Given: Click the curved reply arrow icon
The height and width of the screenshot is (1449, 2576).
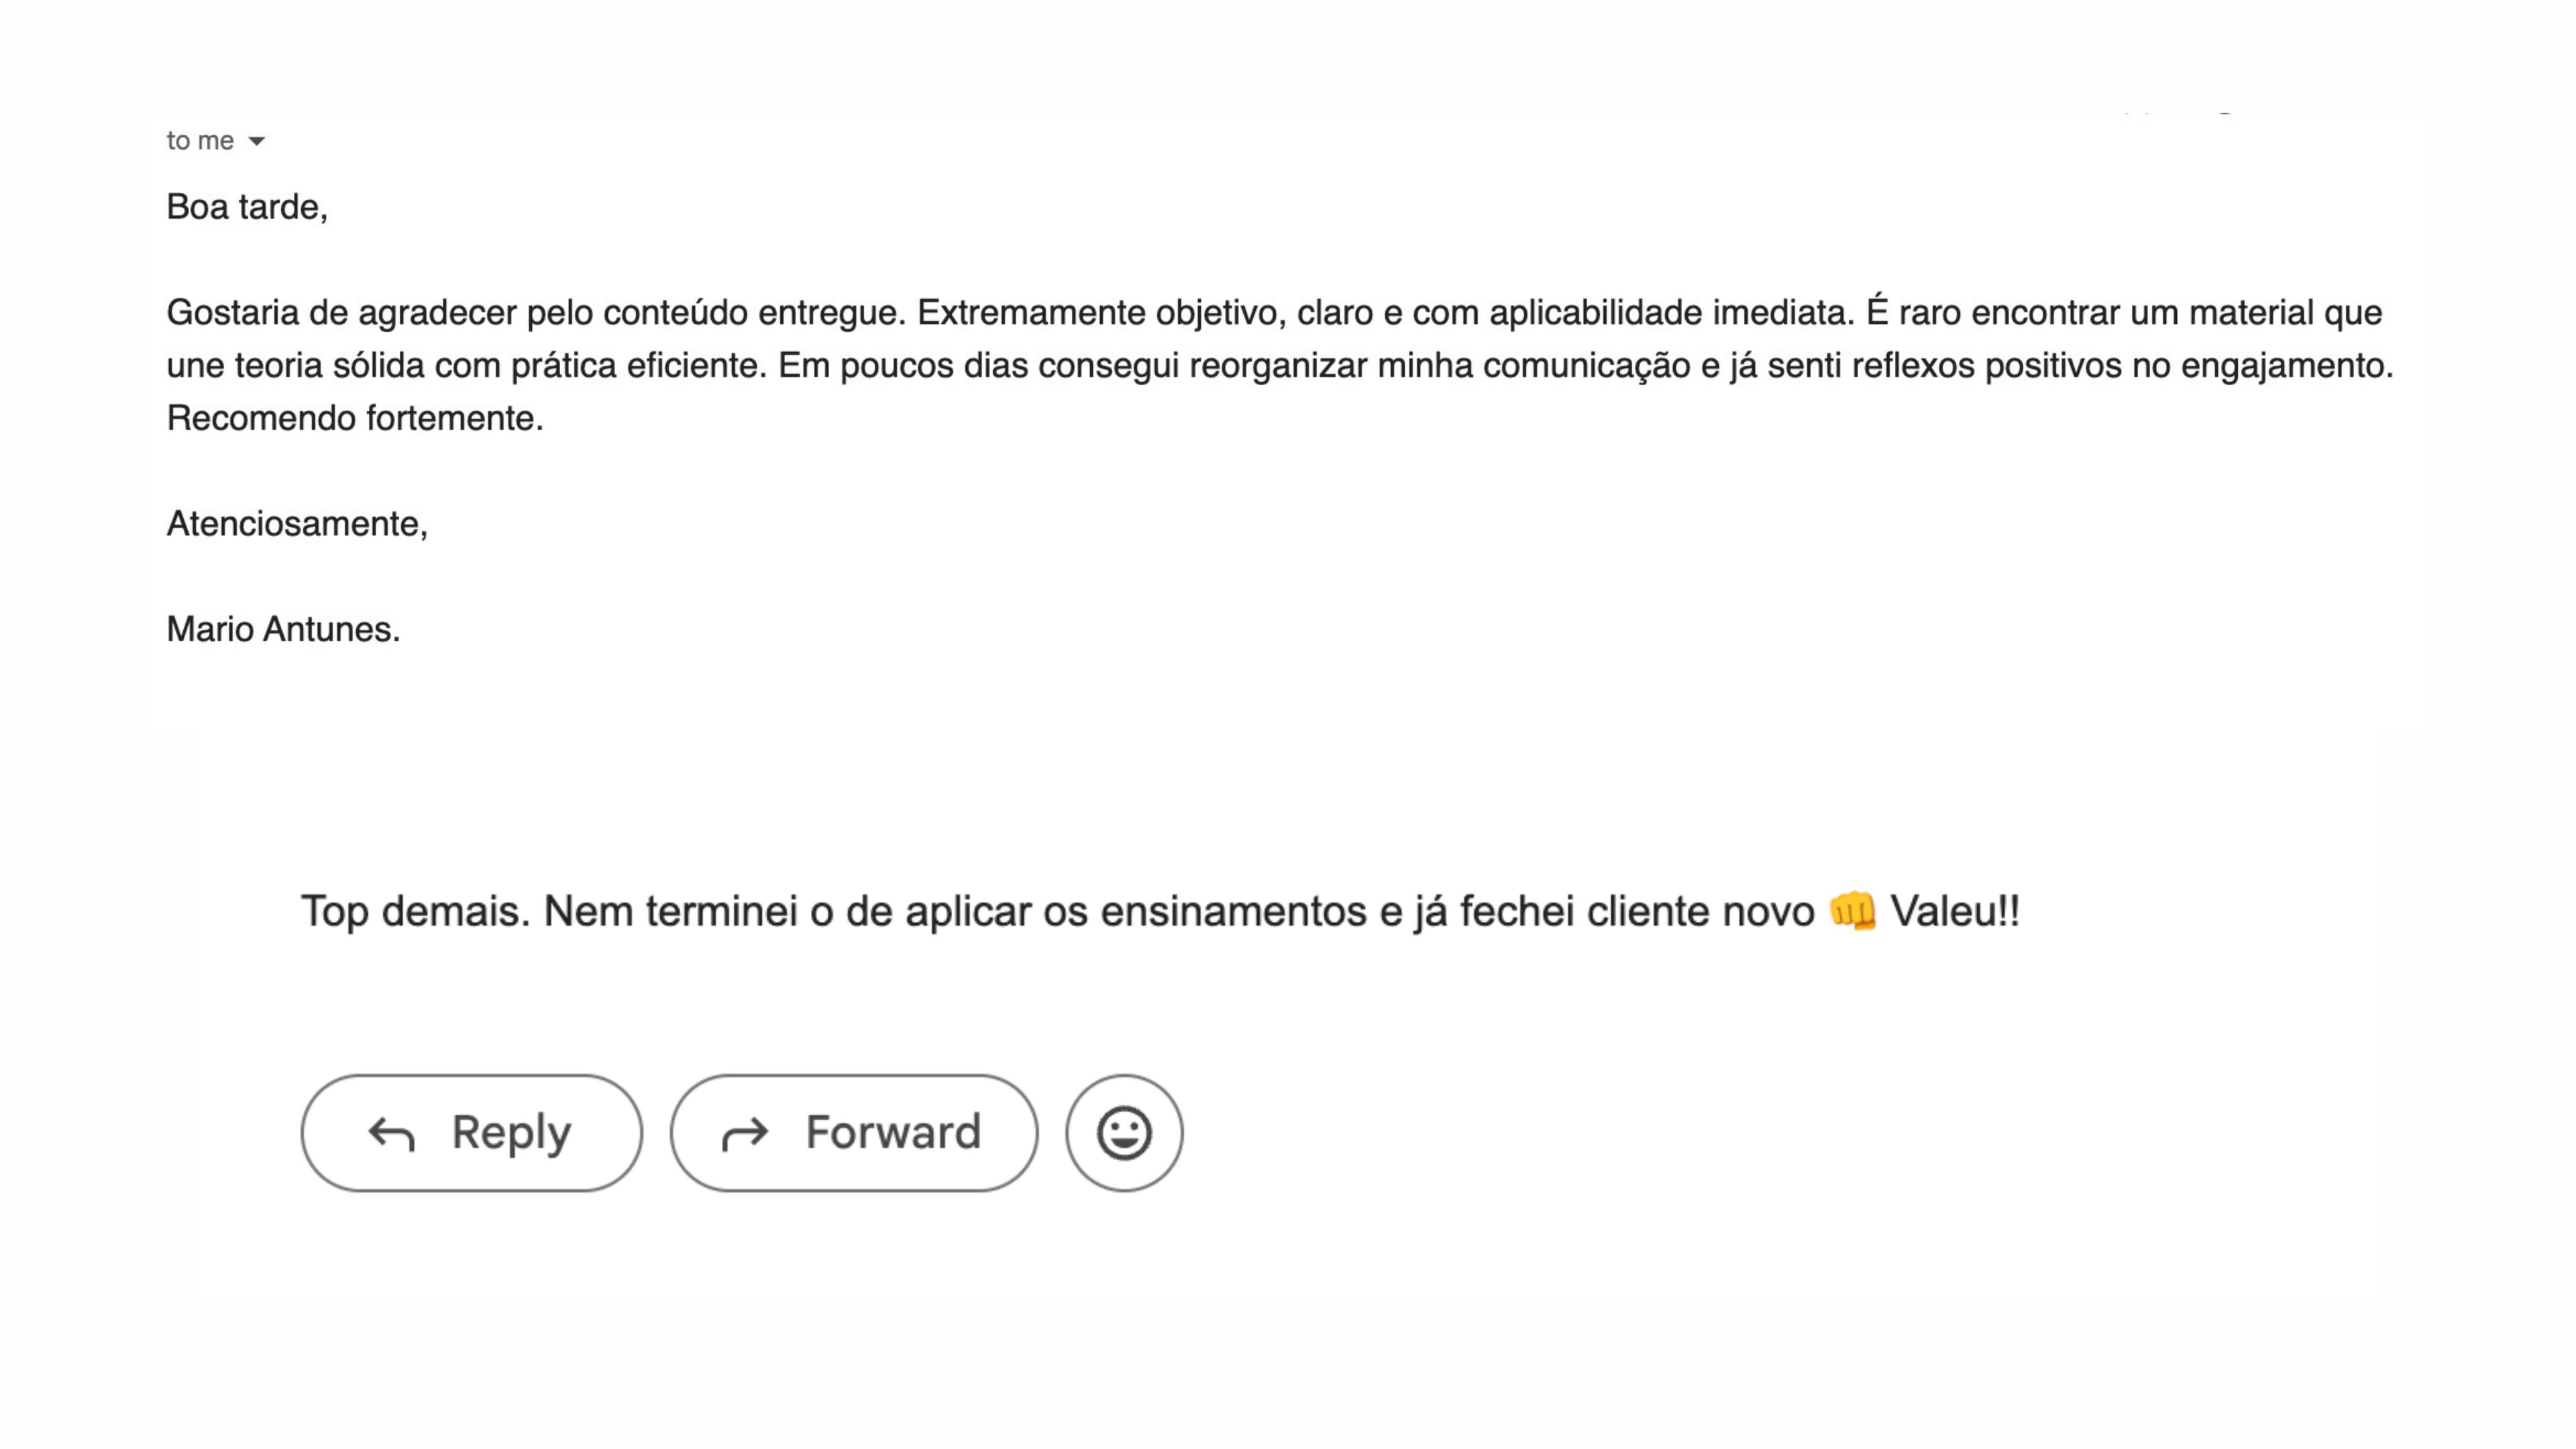Looking at the screenshot, I should [391, 1134].
